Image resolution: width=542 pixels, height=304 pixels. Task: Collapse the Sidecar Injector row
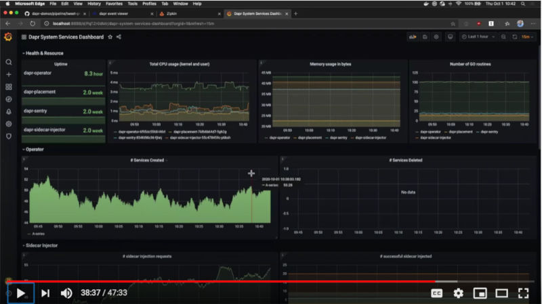pyautogui.click(x=40, y=246)
